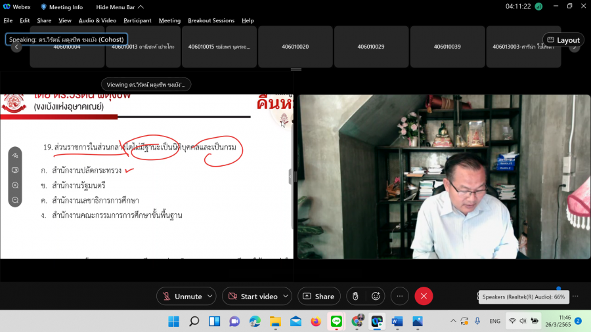
Task: Open the Layout button
Action: pos(563,40)
